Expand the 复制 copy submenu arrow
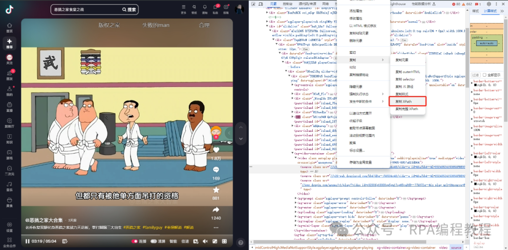This screenshot has width=508, height=250. pos(382,60)
